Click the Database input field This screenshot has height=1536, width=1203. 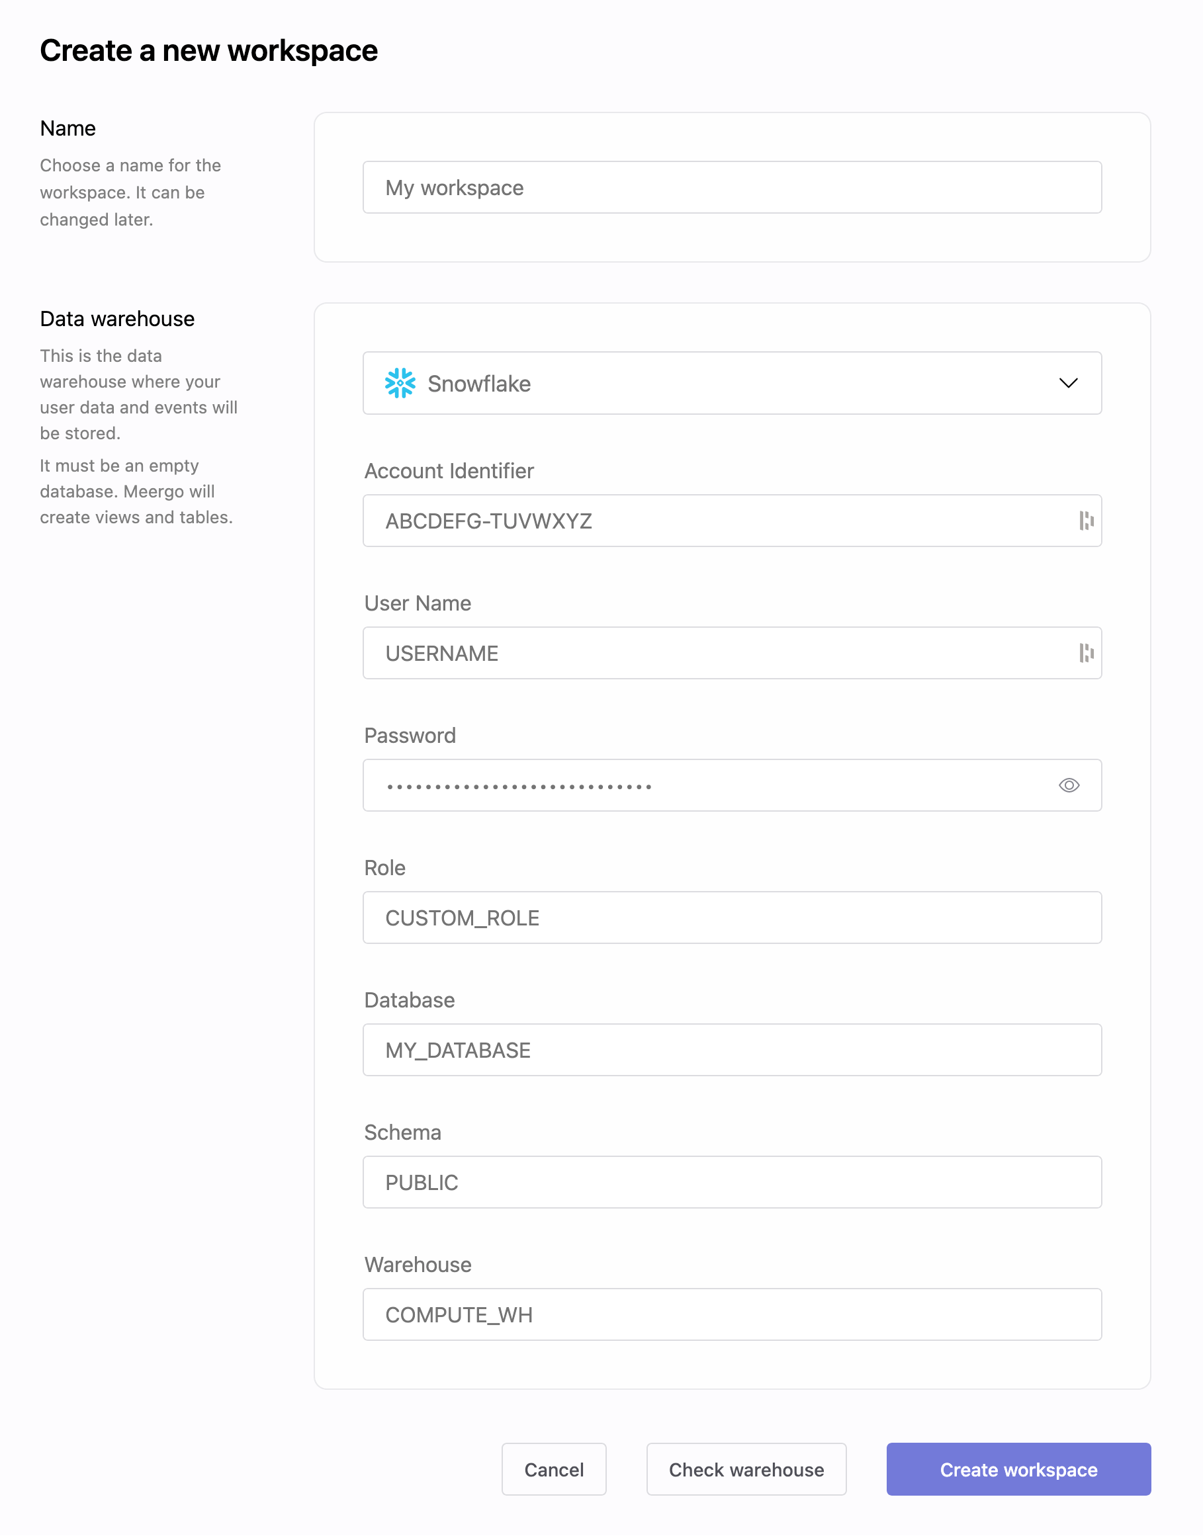coord(731,1050)
